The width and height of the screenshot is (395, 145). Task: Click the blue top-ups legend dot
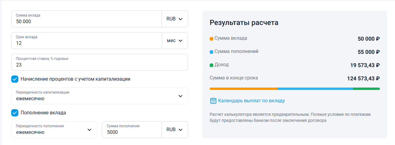(211, 52)
